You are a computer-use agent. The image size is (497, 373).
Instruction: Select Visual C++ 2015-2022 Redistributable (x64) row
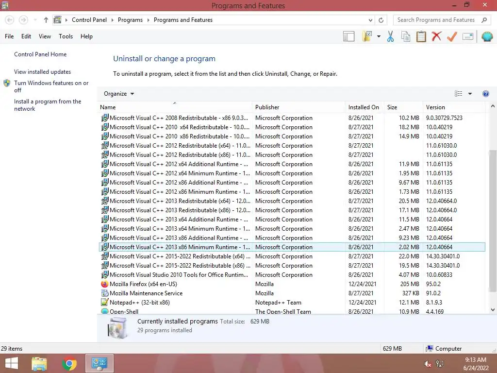click(292, 256)
